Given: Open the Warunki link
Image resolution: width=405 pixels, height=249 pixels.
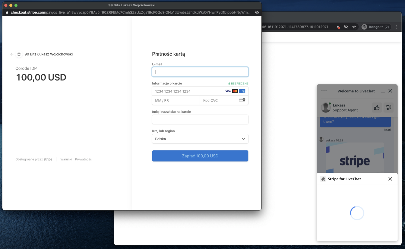Looking at the screenshot, I should (66, 159).
